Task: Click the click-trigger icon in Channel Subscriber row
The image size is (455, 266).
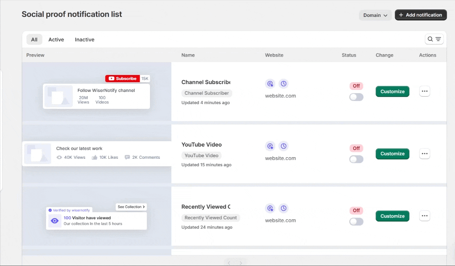Action: (270, 84)
